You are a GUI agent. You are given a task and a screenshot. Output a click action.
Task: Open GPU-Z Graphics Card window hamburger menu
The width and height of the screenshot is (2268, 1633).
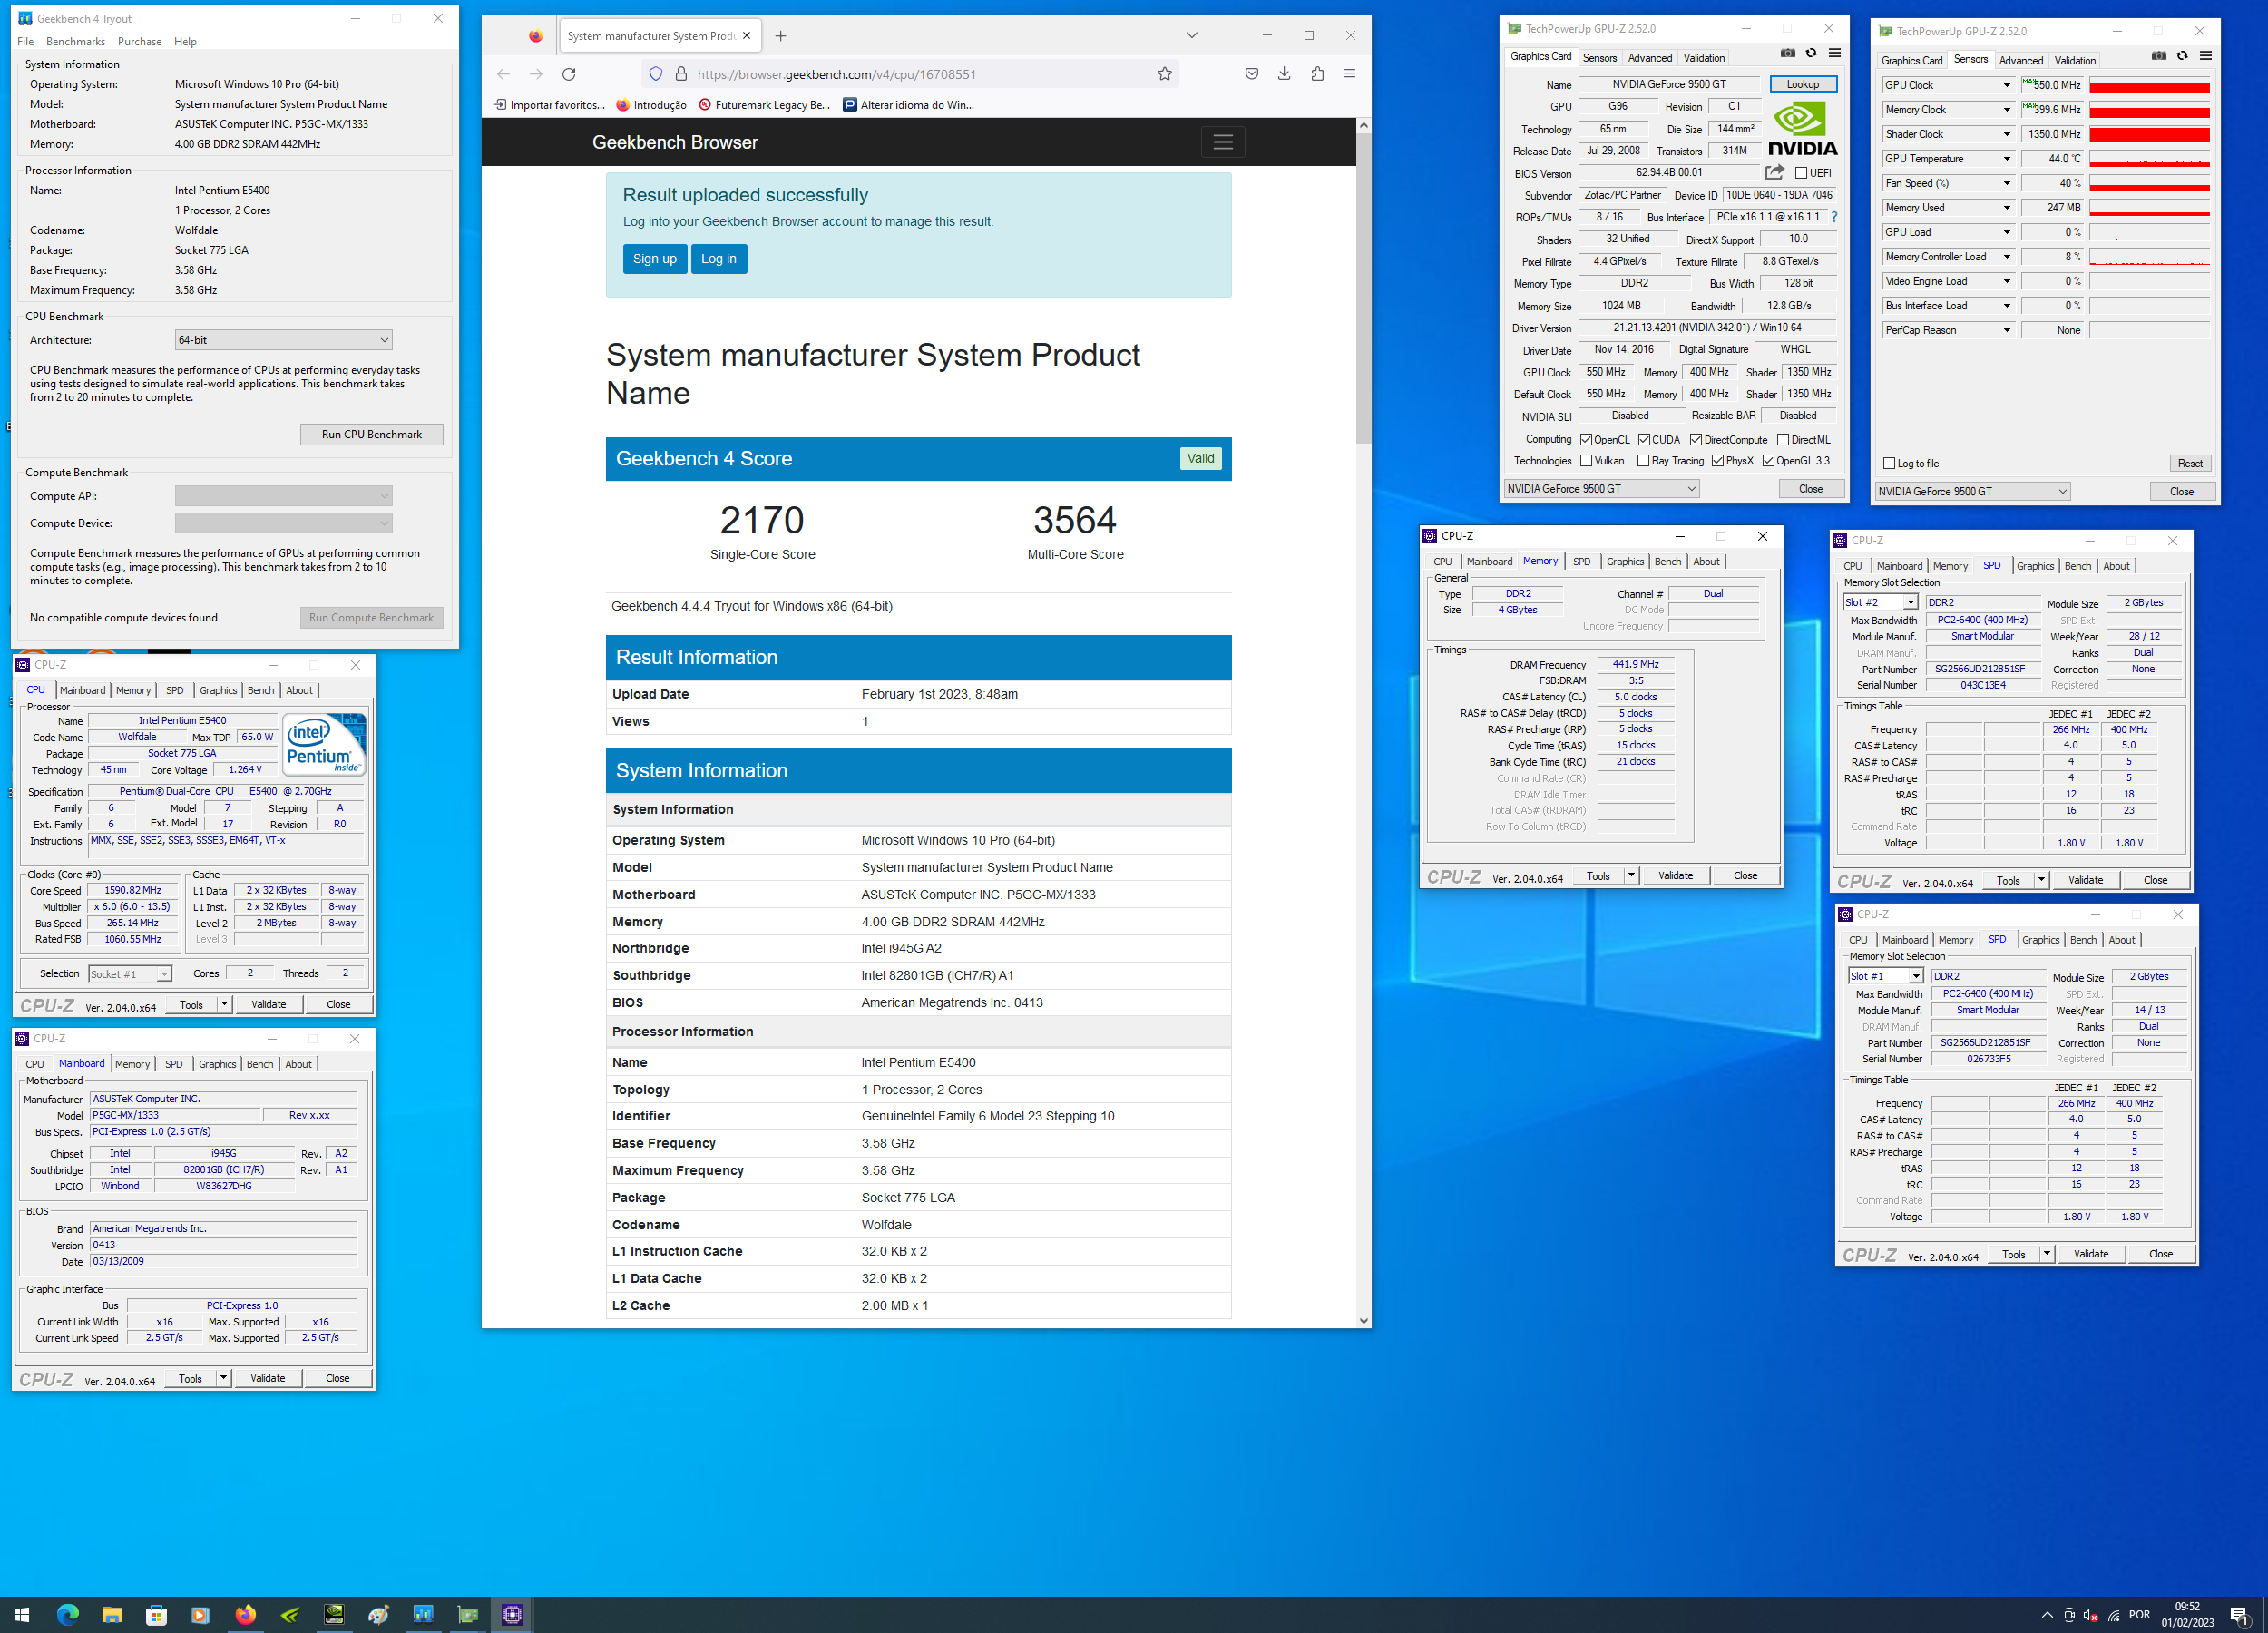(x=1834, y=54)
